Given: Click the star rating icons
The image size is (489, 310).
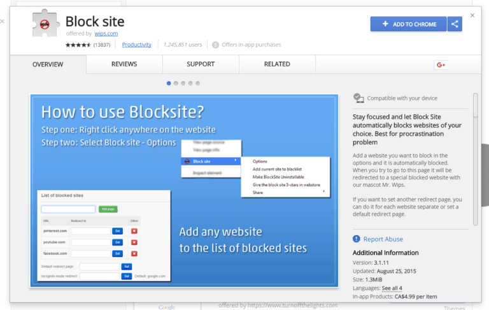Looking at the screenshot, I should pos(78,45).
